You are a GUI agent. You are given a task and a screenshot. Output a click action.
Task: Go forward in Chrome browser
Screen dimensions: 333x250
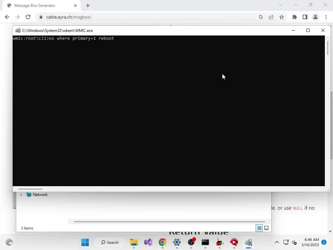pos(18,17)
